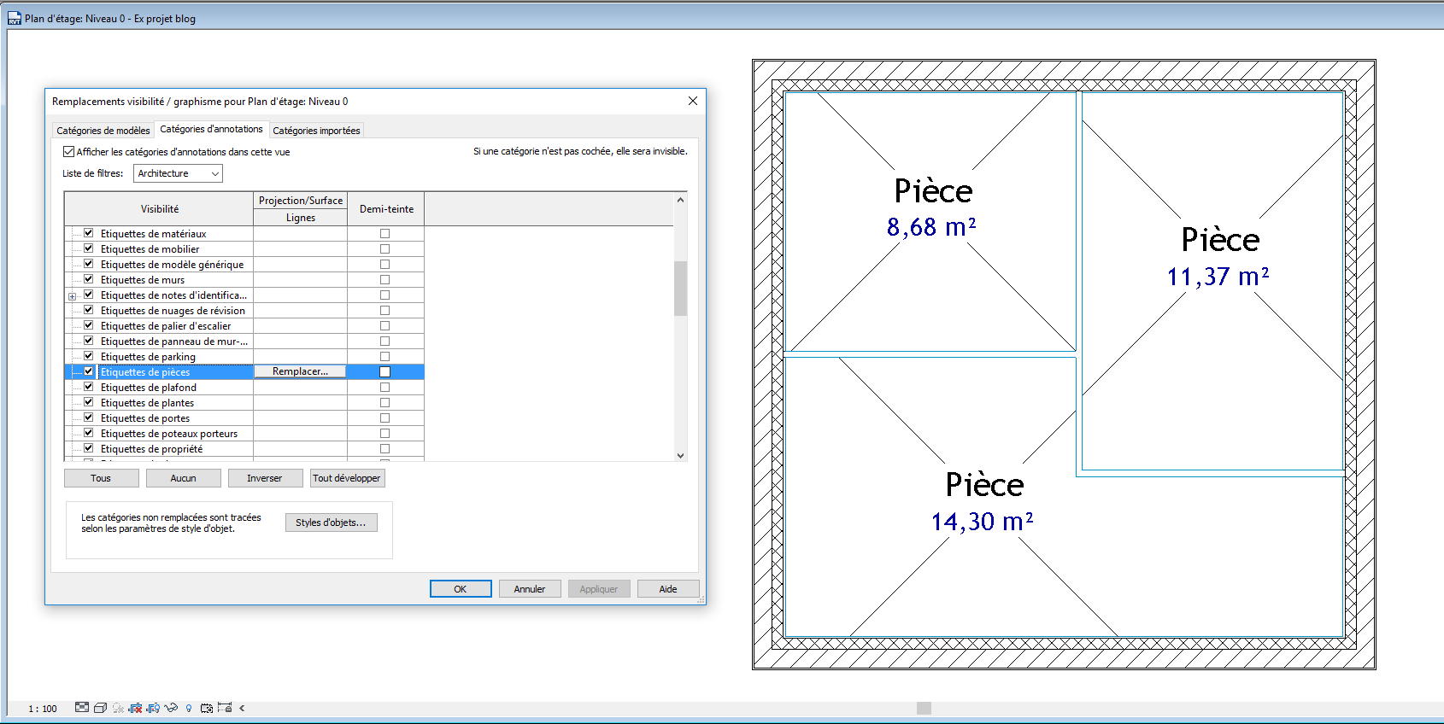This screenshot has width=1444, height=724.
Task: Click the category list scroll down arrow
Action: tap(680, 455)
